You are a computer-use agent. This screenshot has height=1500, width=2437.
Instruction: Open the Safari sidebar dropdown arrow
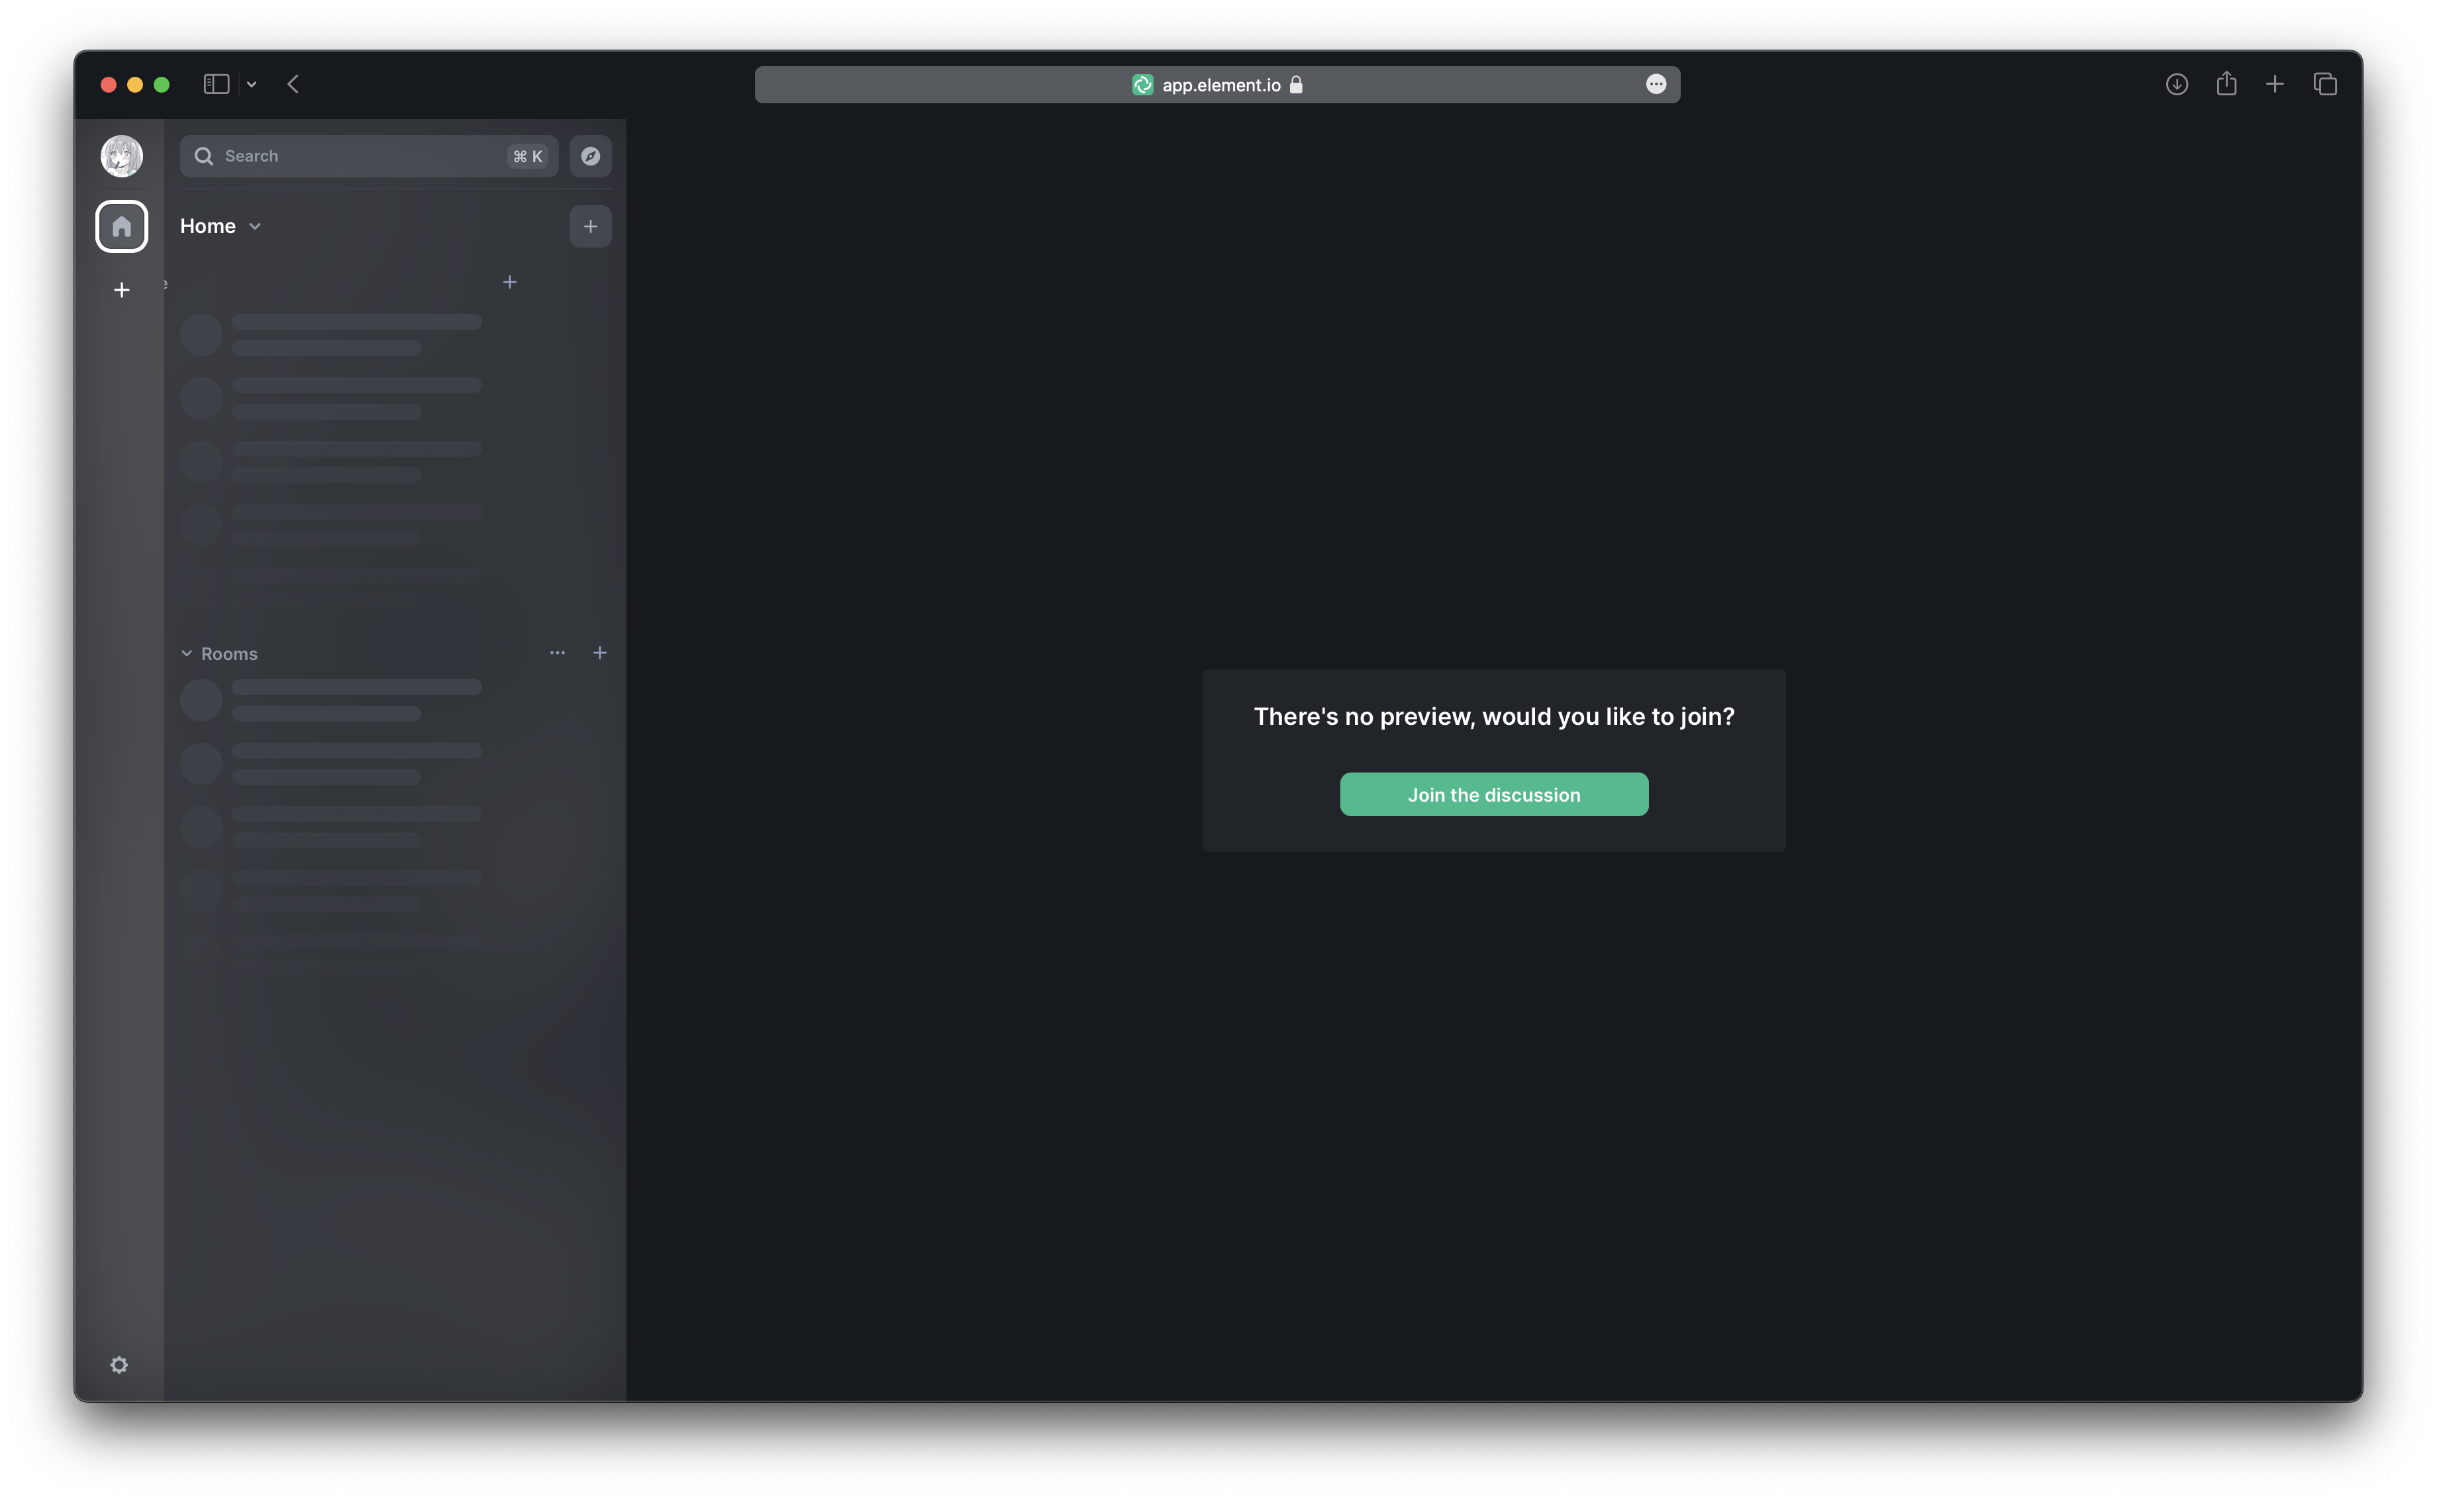252,84
